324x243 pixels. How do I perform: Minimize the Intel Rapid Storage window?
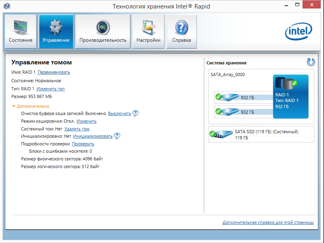click(286, 5)
